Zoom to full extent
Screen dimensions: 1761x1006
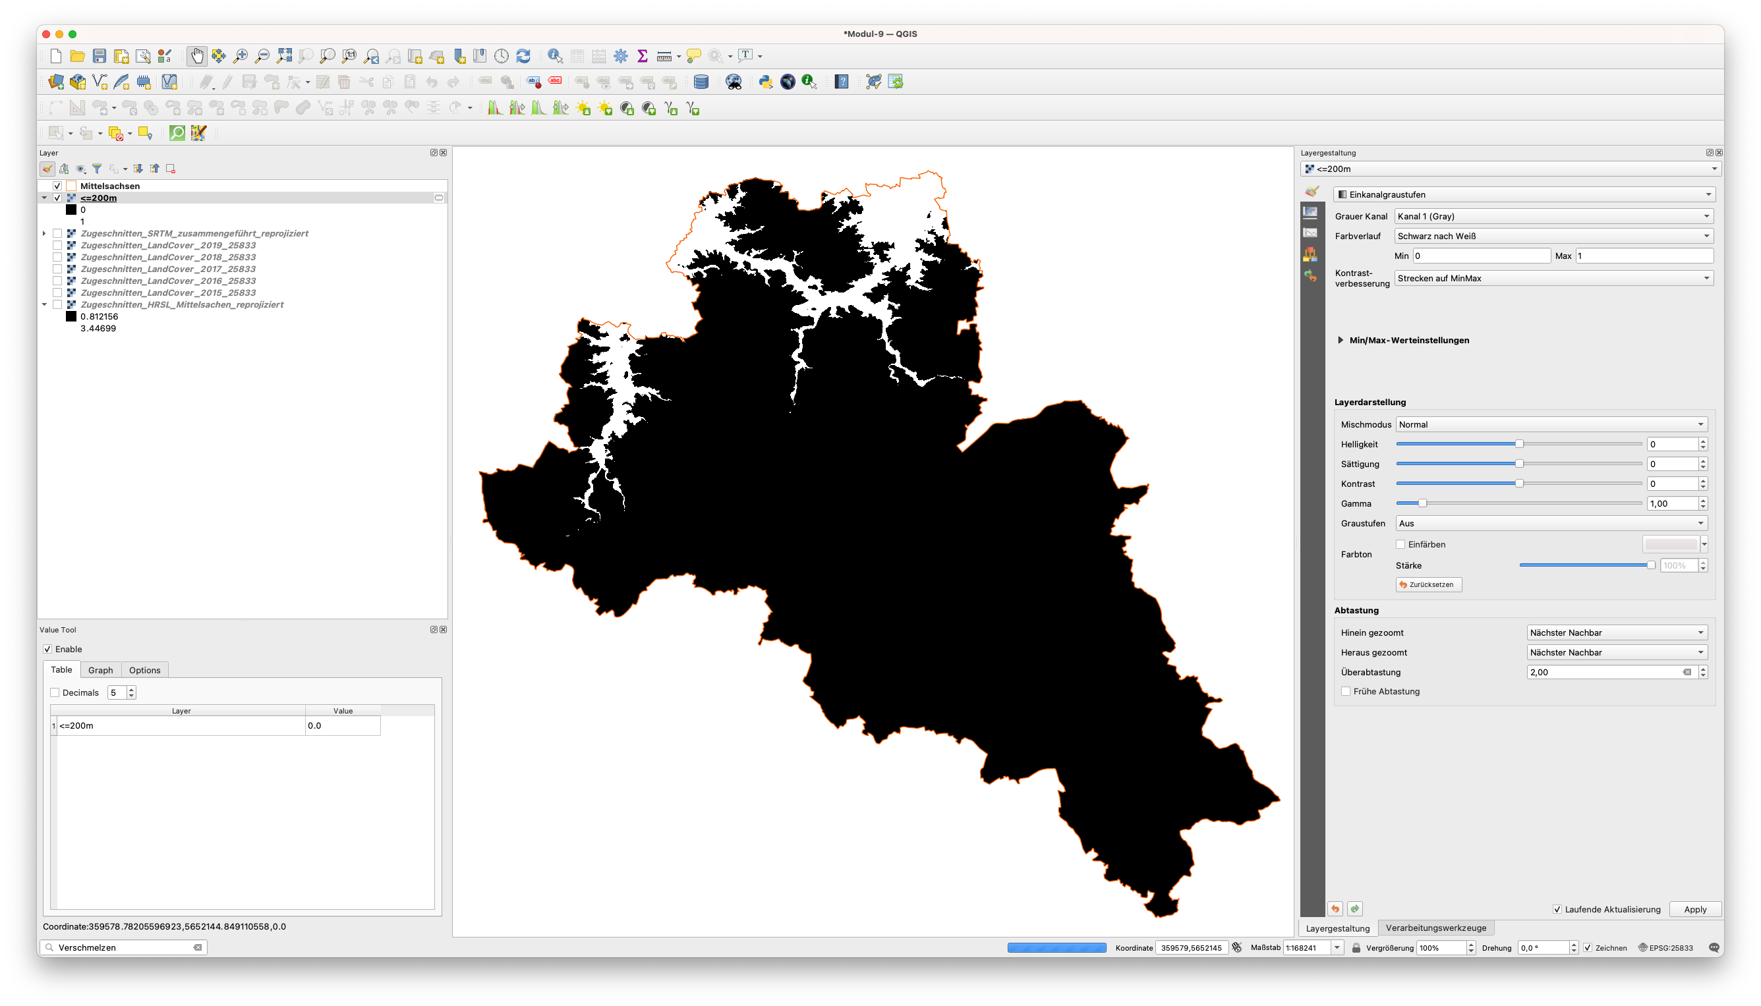[284, 56]
